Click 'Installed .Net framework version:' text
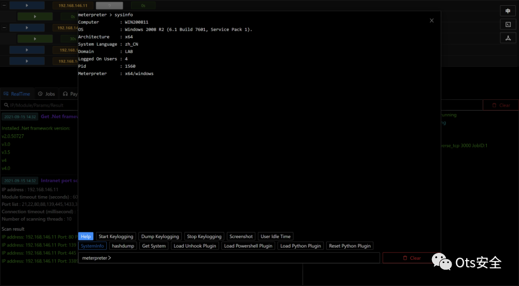This screenshot has width=519, height=286. [36, 128]
